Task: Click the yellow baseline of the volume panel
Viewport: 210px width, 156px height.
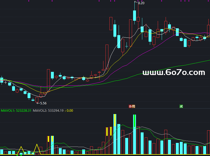Action: coord(105,155)
